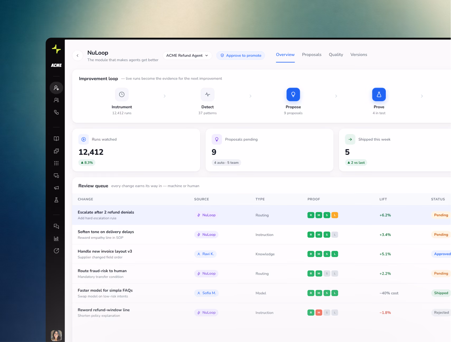Open the ACME Refund Agent dropdown

click(187, 55)
